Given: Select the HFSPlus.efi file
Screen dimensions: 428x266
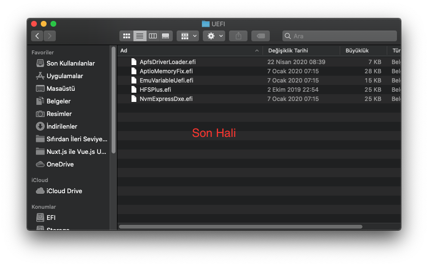Looking at the screenshot, I should tap(155, 90).
